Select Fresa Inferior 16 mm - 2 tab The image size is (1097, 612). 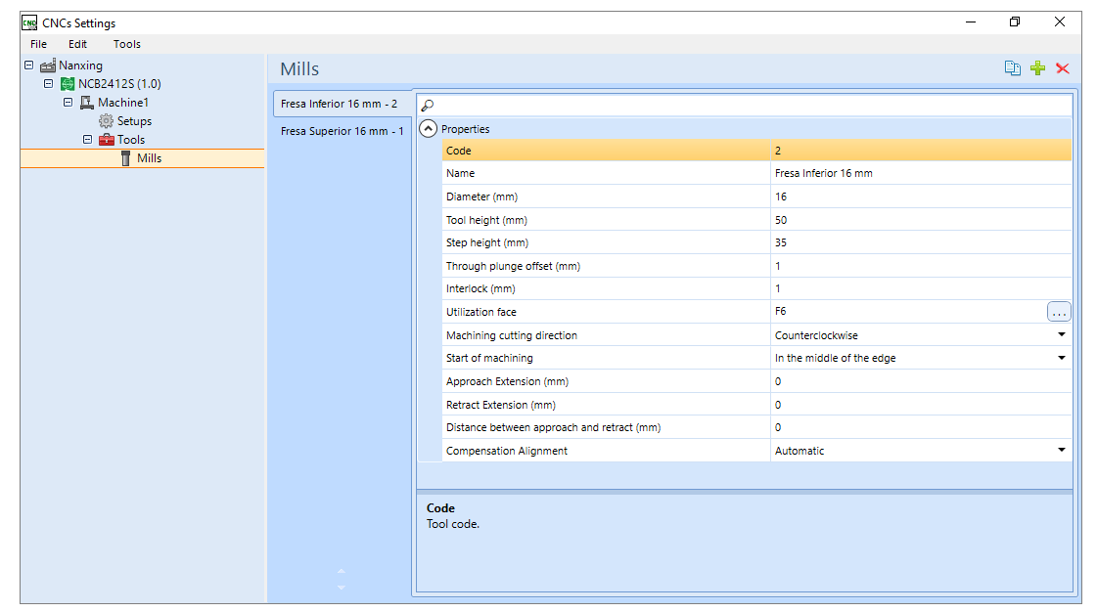pos(342,104)
